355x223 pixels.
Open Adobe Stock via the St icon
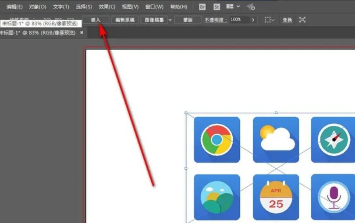point(217,7)
